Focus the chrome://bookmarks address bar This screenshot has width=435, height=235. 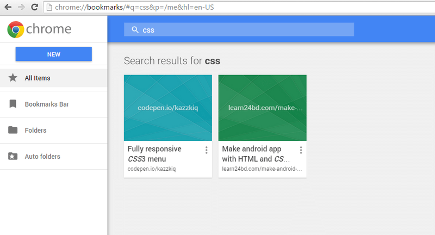coord(239,7)
